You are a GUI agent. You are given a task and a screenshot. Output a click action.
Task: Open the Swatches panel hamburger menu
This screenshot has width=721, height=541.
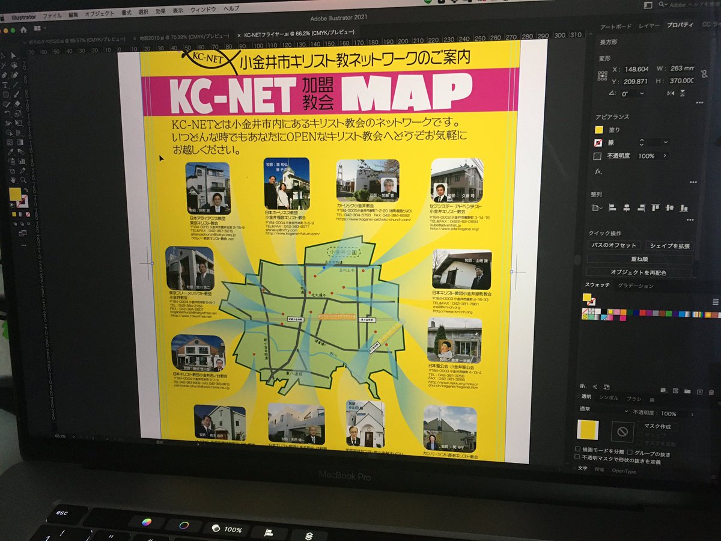(716, 302)
